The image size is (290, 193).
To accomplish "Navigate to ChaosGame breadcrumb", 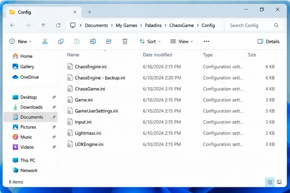I will (x=181, y=25).
